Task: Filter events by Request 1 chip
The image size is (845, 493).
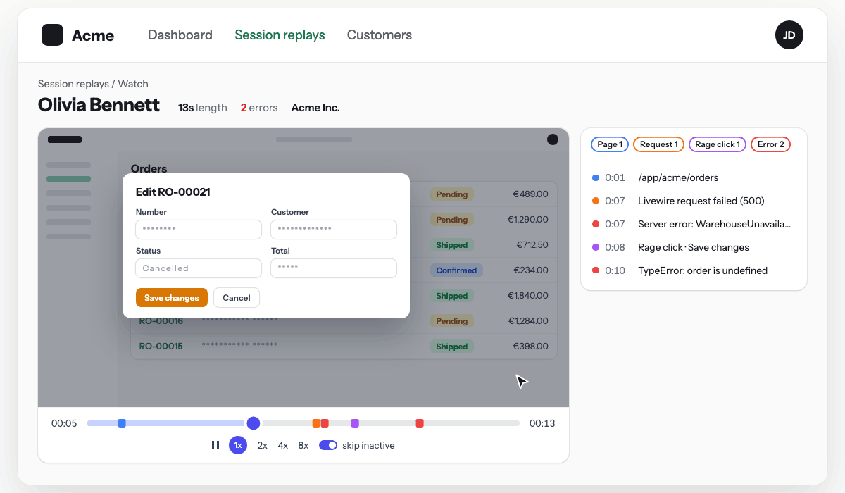Action: click(658, 144)
